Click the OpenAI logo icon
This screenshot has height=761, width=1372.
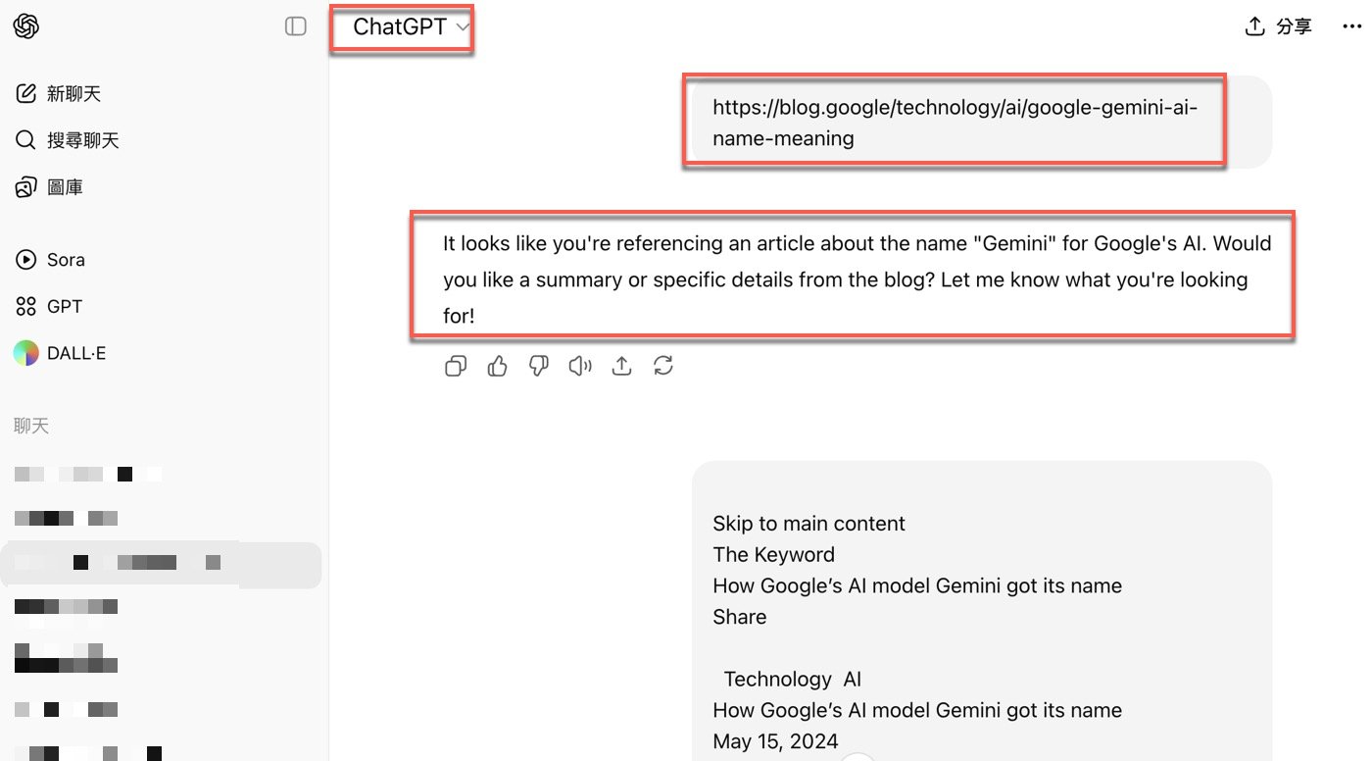26,26
